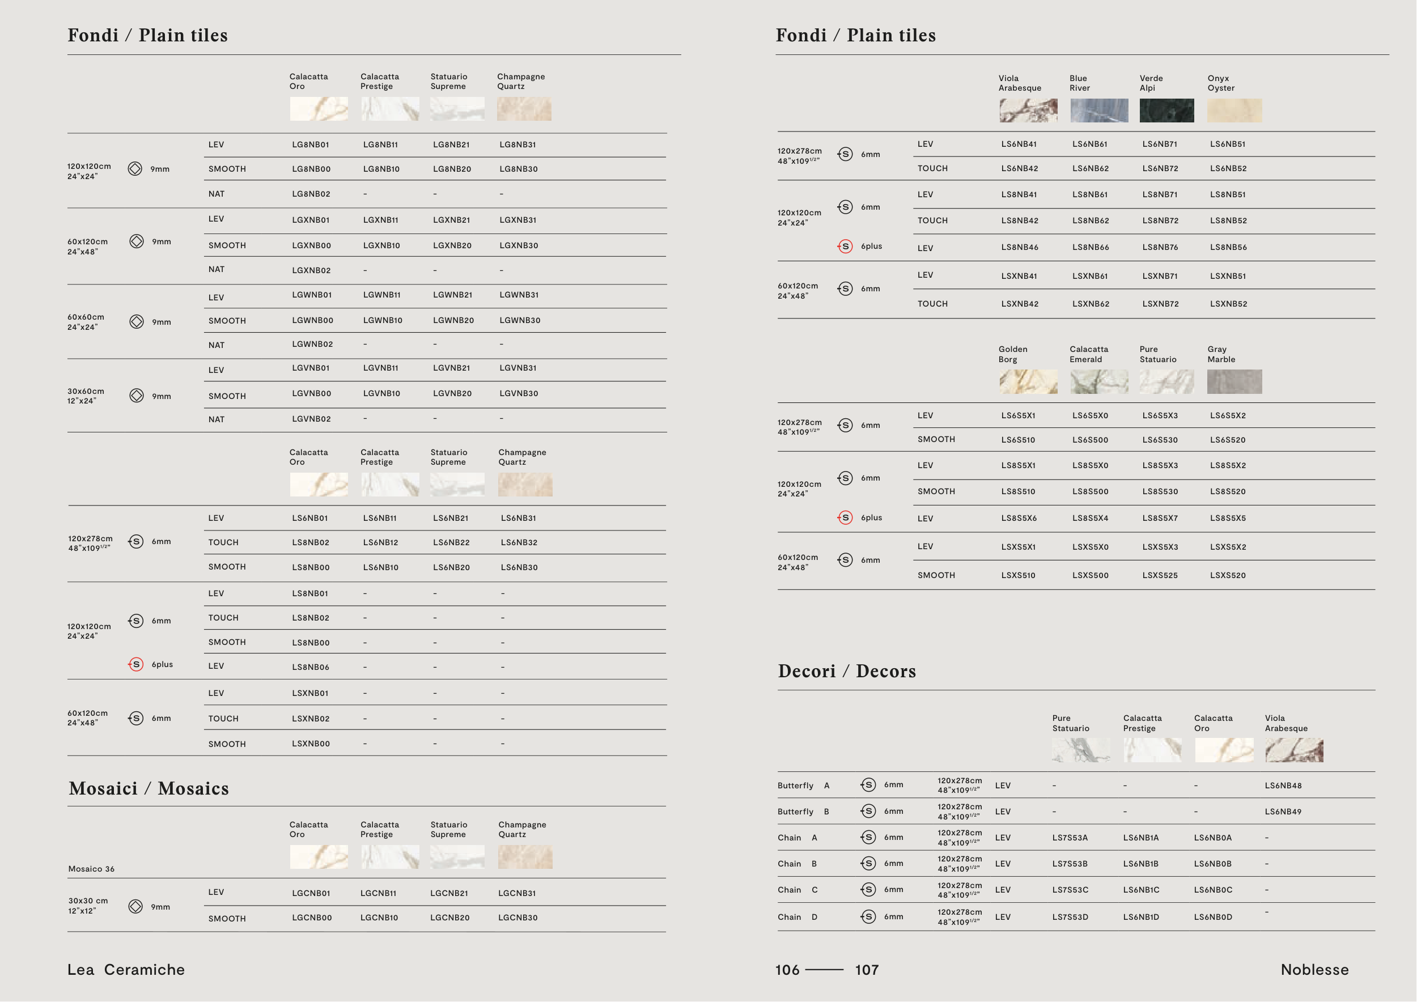The image size is (1417, 1002).
Task: Click the red 6plus icon in Calacatta Oro table
Action: [136, 664]
